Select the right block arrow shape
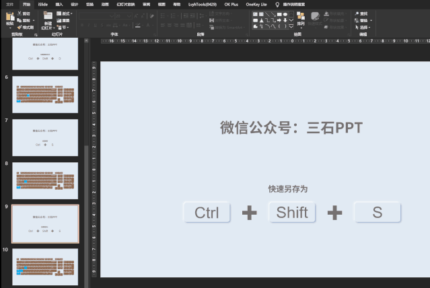This screenshot has width=430, height=288. coord(279,20)
